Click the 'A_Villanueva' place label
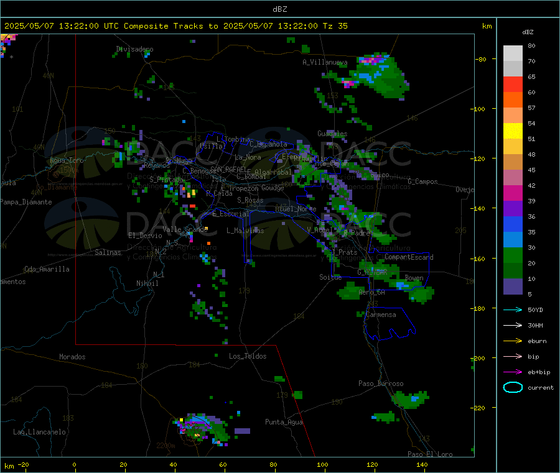The width and height of the screenshot is (560, 473). [325, 62]
